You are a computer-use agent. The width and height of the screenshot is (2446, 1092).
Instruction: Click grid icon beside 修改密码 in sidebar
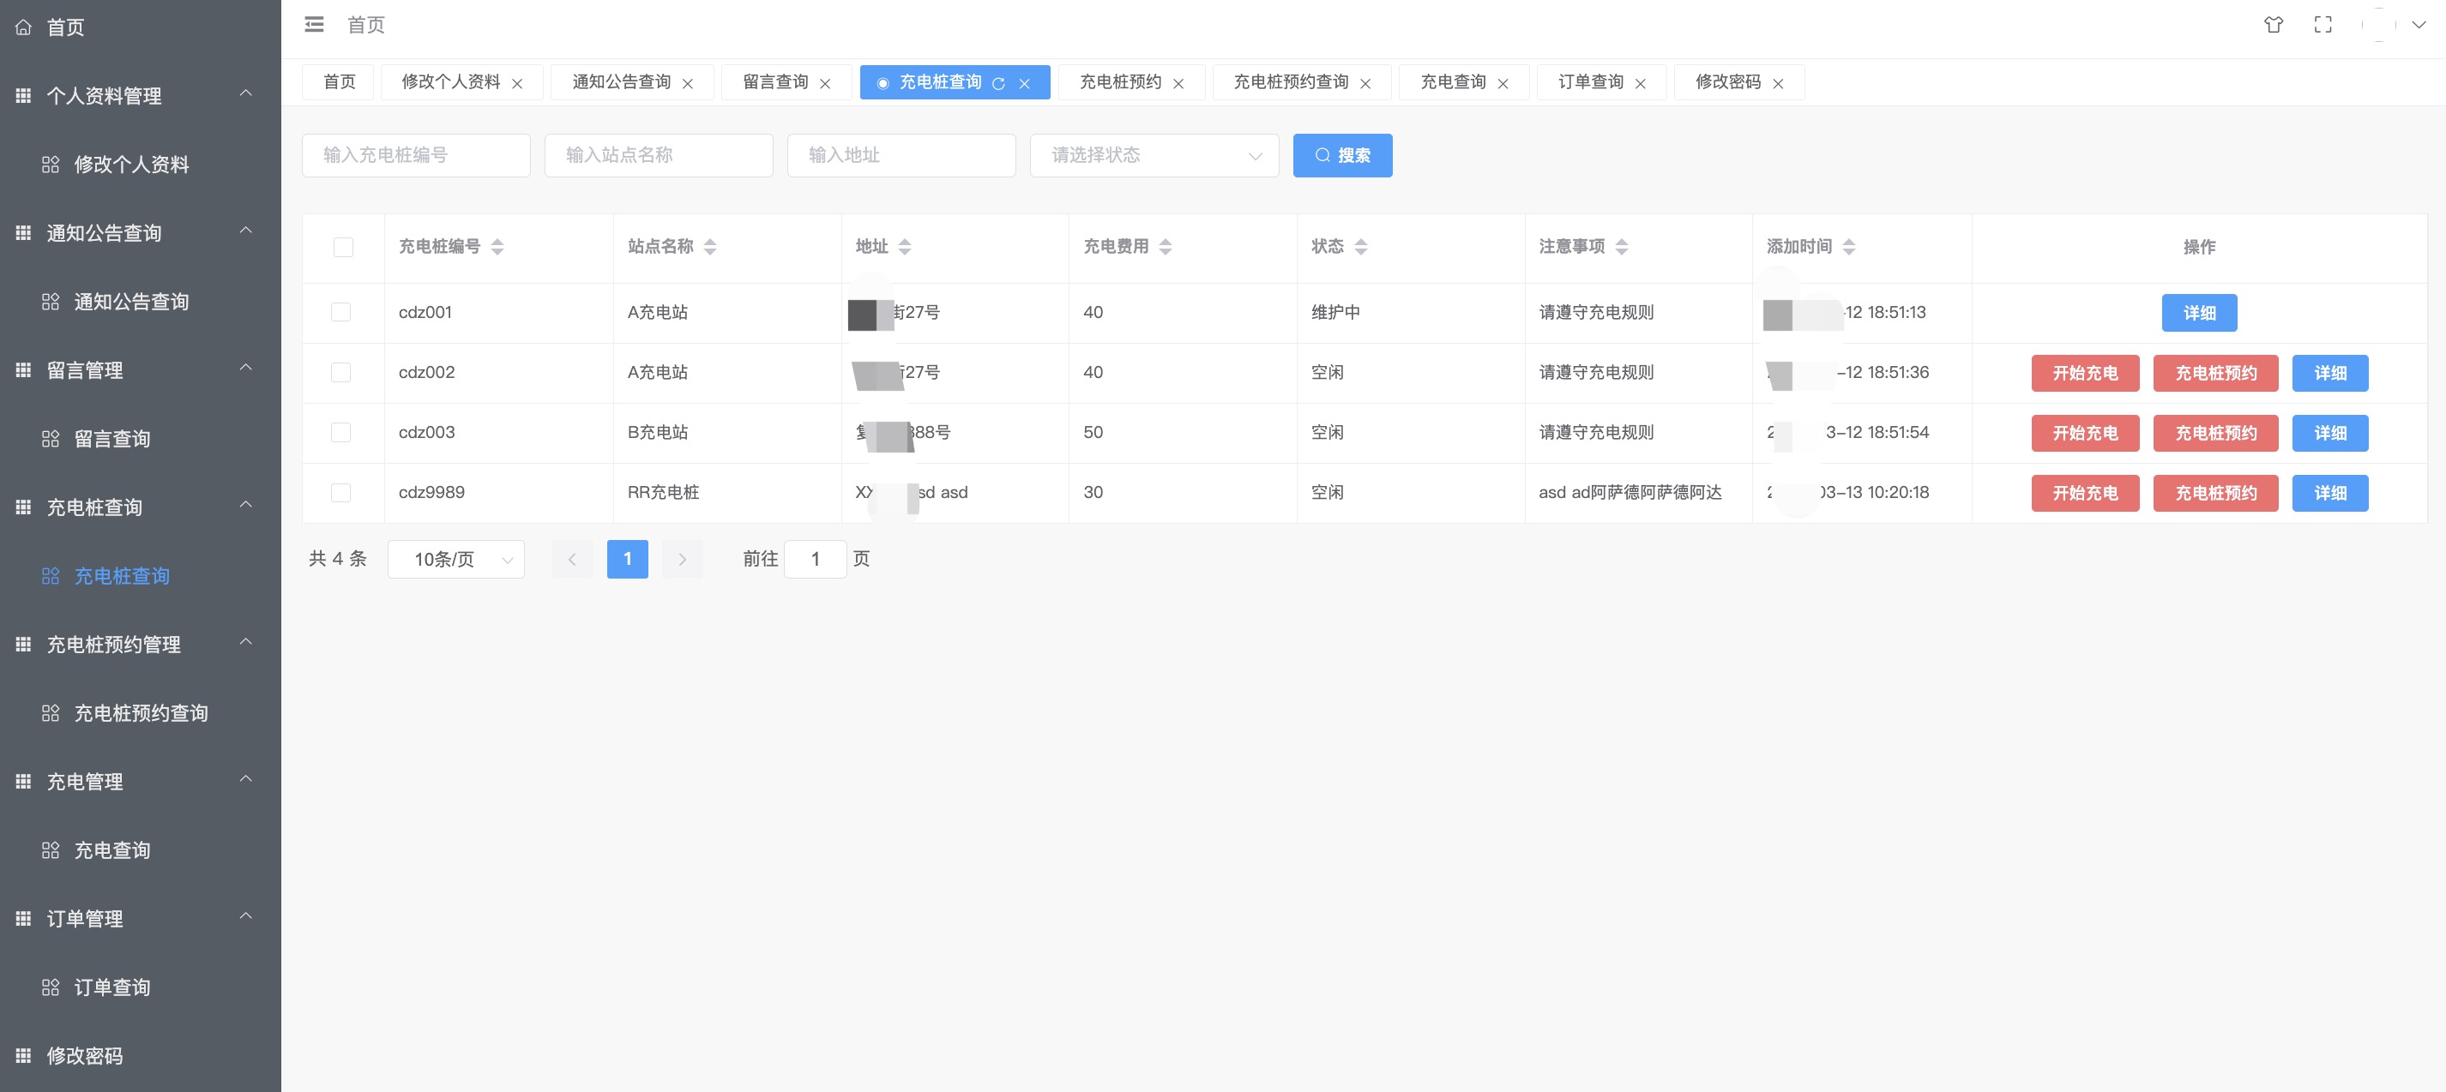(24, 1055)
